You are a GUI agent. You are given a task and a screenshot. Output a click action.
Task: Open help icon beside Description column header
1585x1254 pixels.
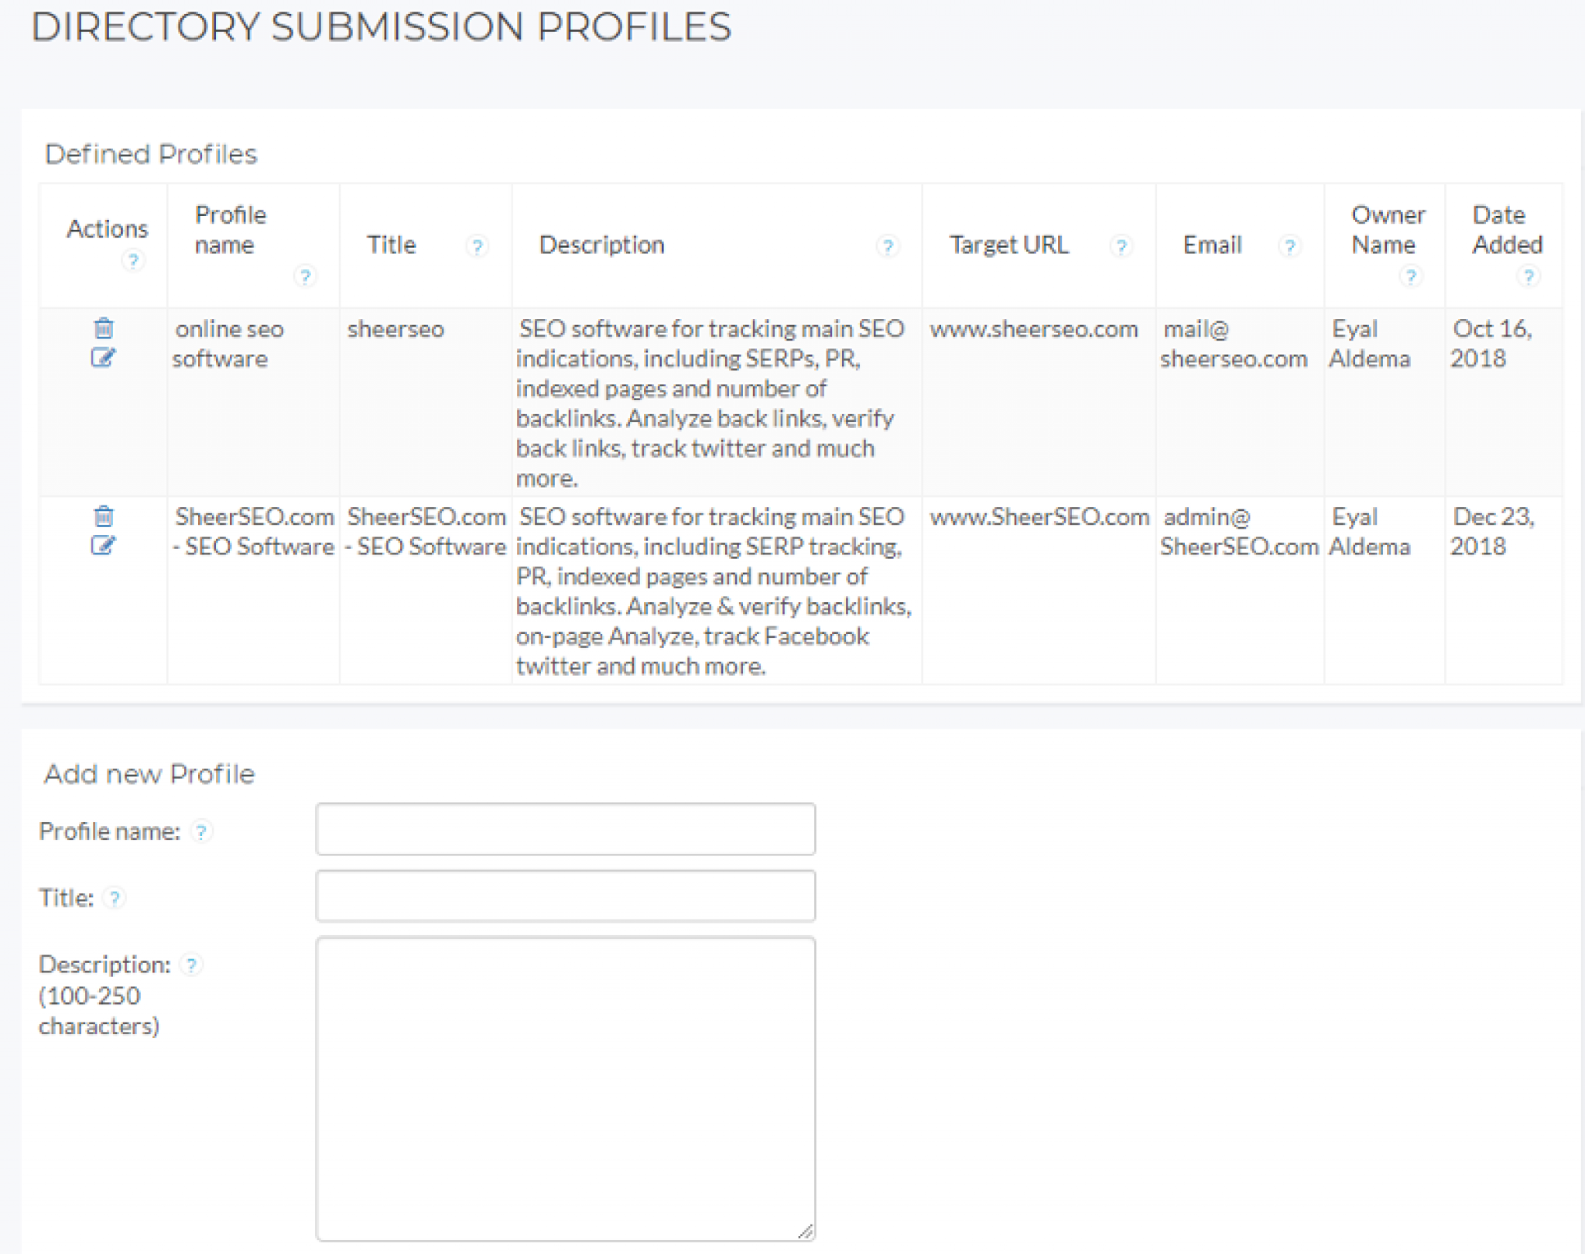888,246
